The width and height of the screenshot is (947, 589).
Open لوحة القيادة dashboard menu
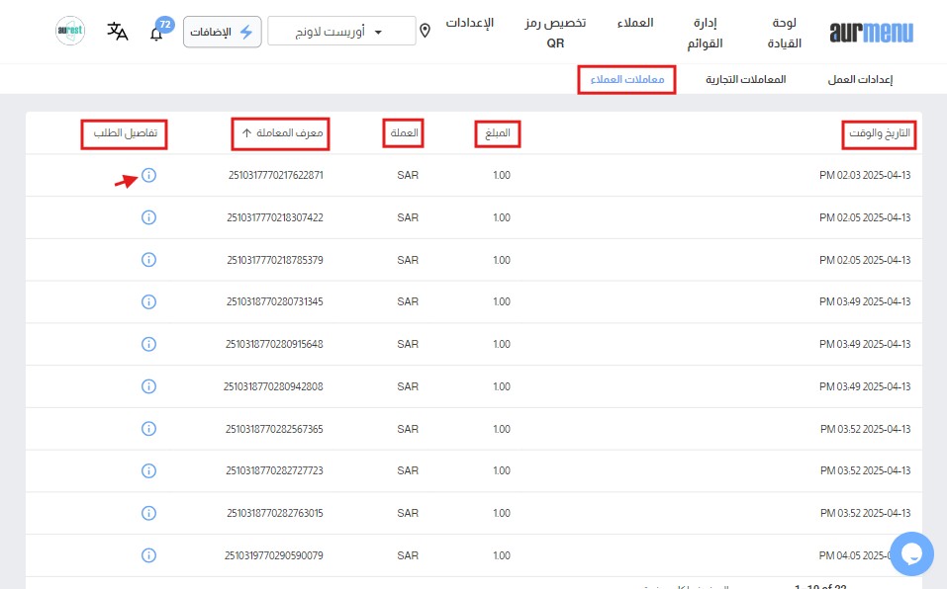tap(784, 33)
